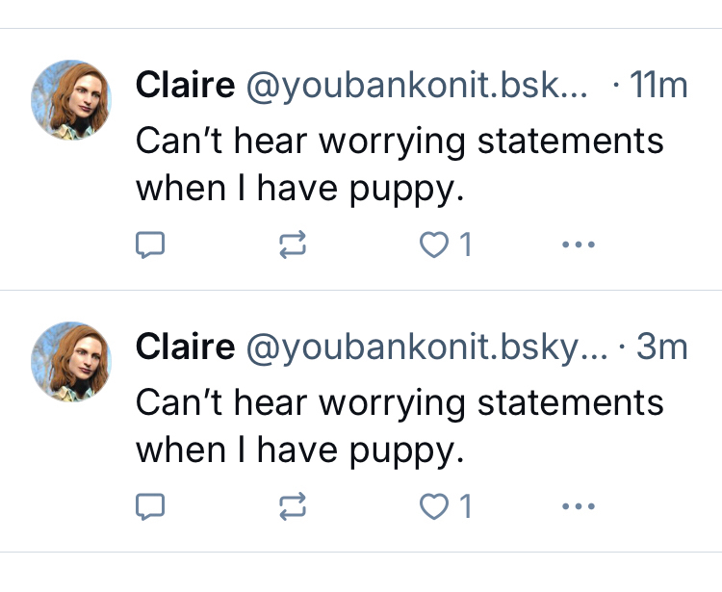Viewport: 722px width, 592px height.
Task: Open more options on the 3m post
Action: click(578, 506)
